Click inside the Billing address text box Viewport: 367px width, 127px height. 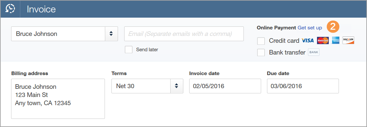(x=58, y=99)
